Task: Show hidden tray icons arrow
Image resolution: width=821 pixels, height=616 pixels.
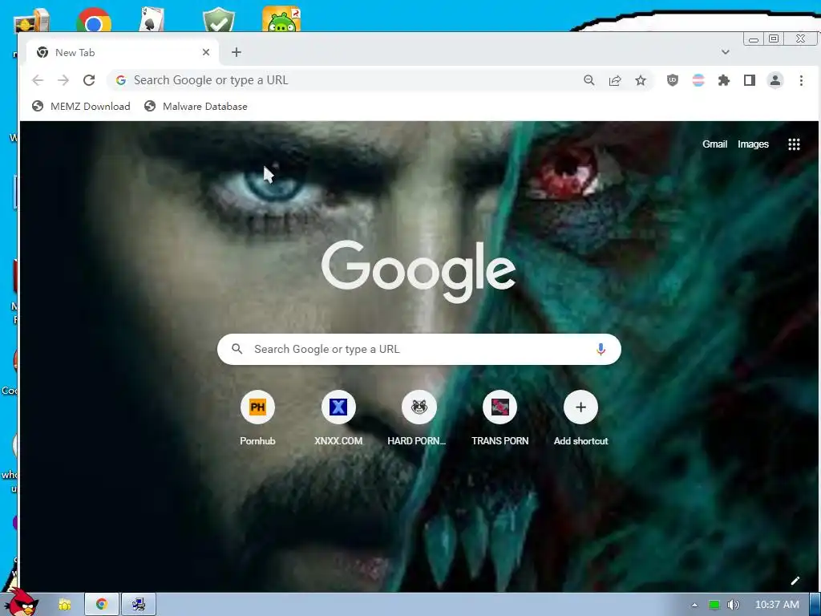Action: [694, 605]
